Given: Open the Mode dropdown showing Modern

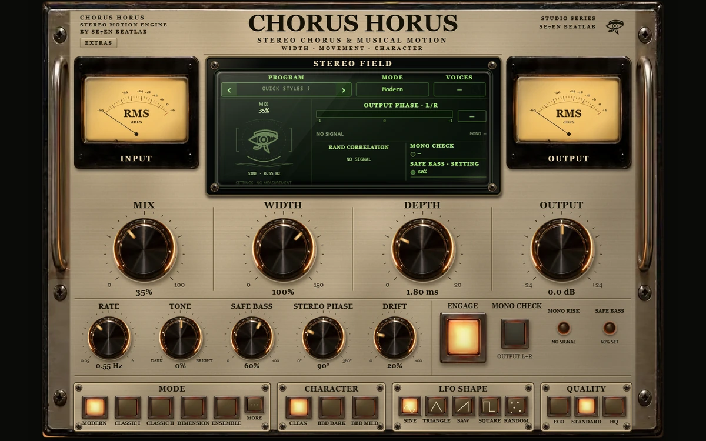Looking at the screenshot, I should 392,89.
